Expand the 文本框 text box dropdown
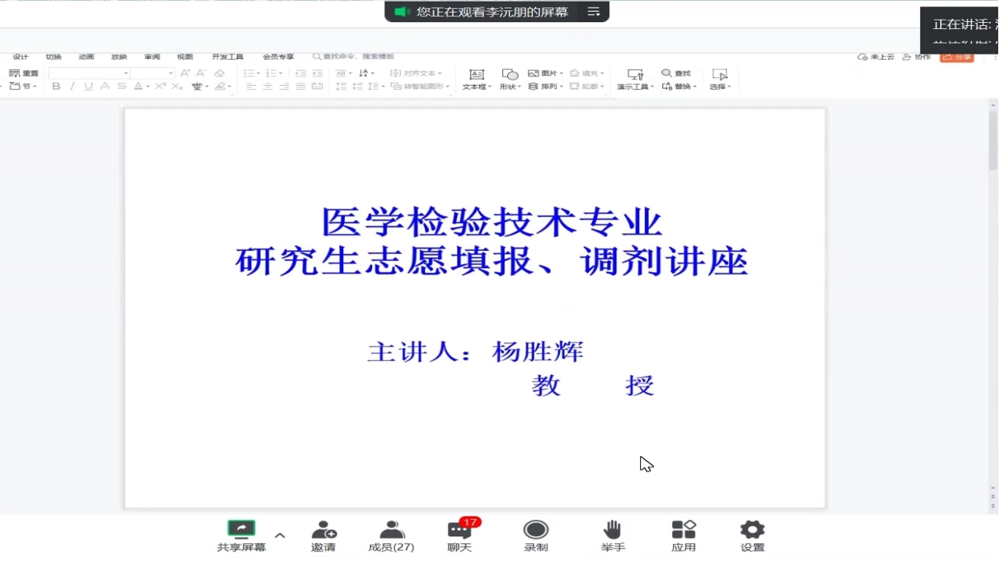Screen dimensions: 999x563 point(476,79)
